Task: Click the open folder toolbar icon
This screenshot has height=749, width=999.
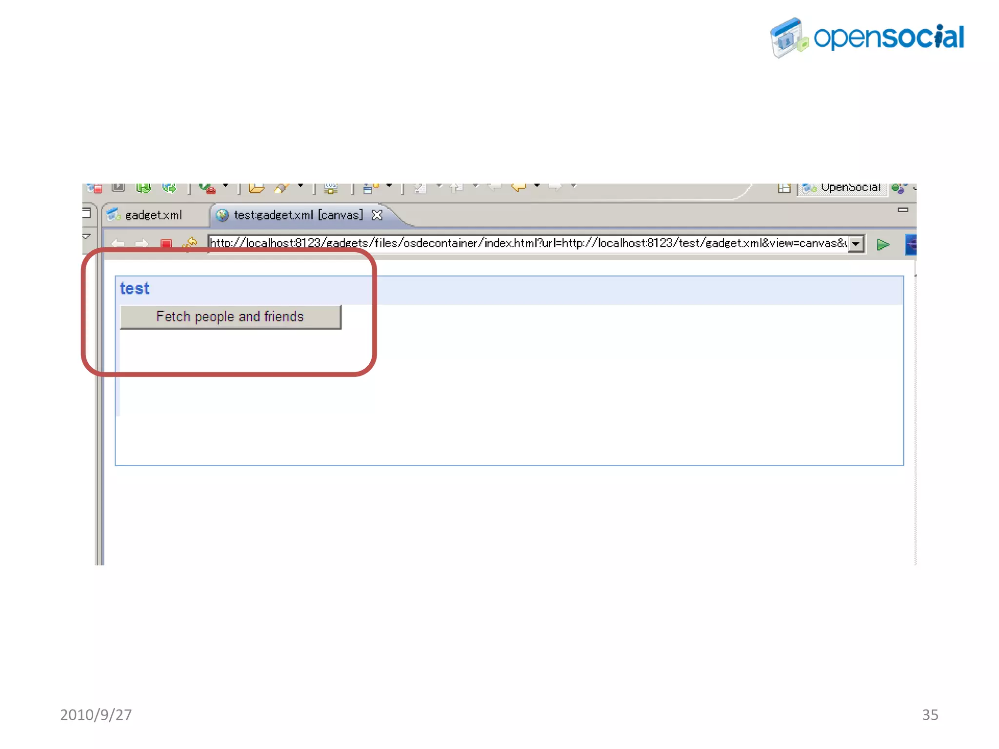Action: coord(256,188)
